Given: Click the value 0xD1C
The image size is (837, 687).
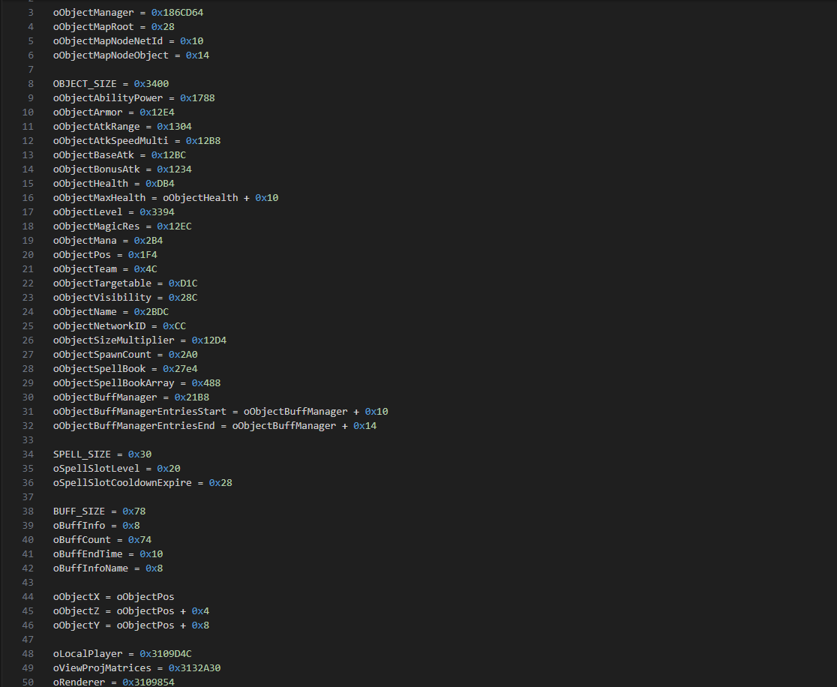Looking at the screenshot, I should pyautogui.click(x=183, y=283).
